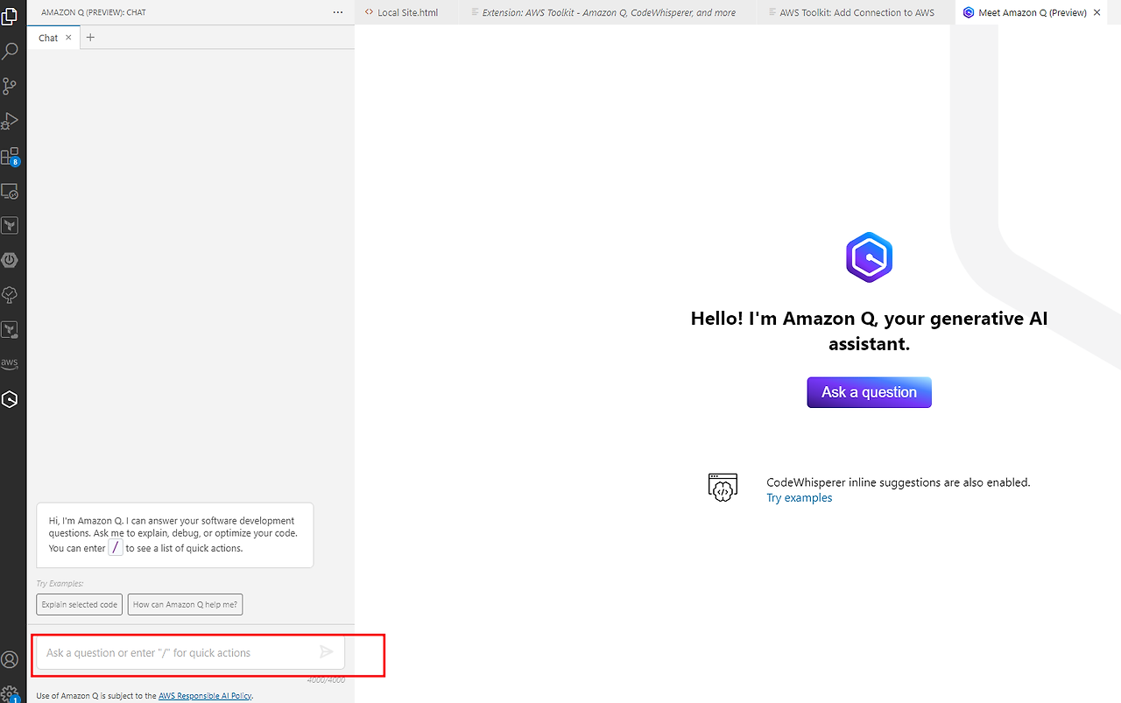The image size is (1121, 703).
Task: Click the AMAZON Q (PREVIEW): CHAT title
Action: click(x=94, y=12)
